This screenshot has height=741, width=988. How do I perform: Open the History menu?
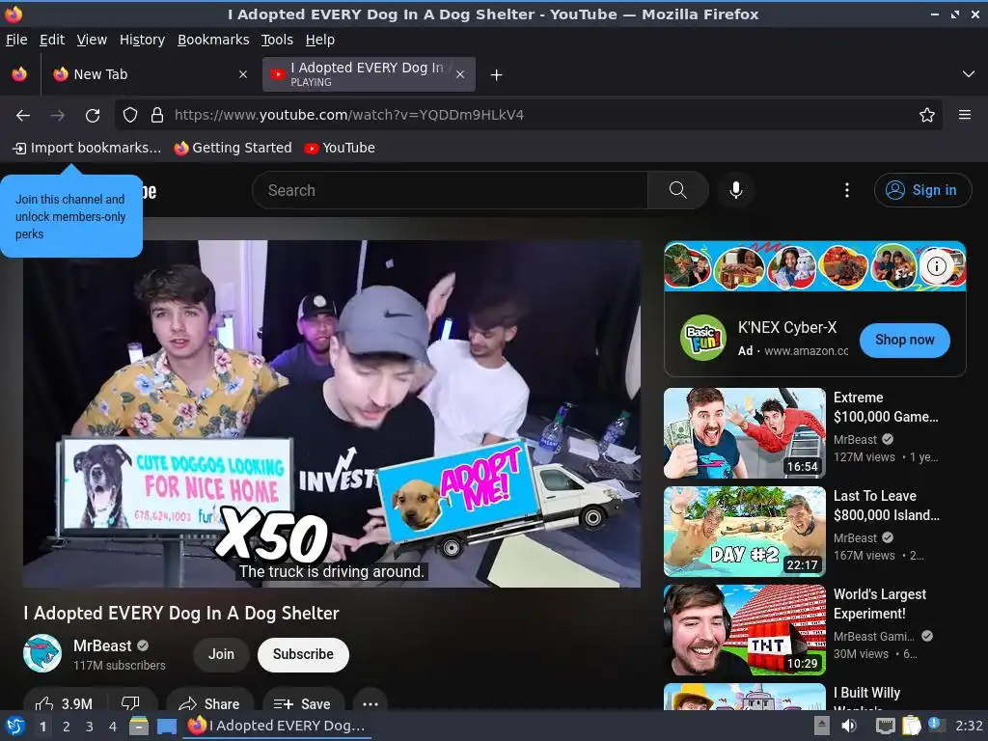(142, 40)
